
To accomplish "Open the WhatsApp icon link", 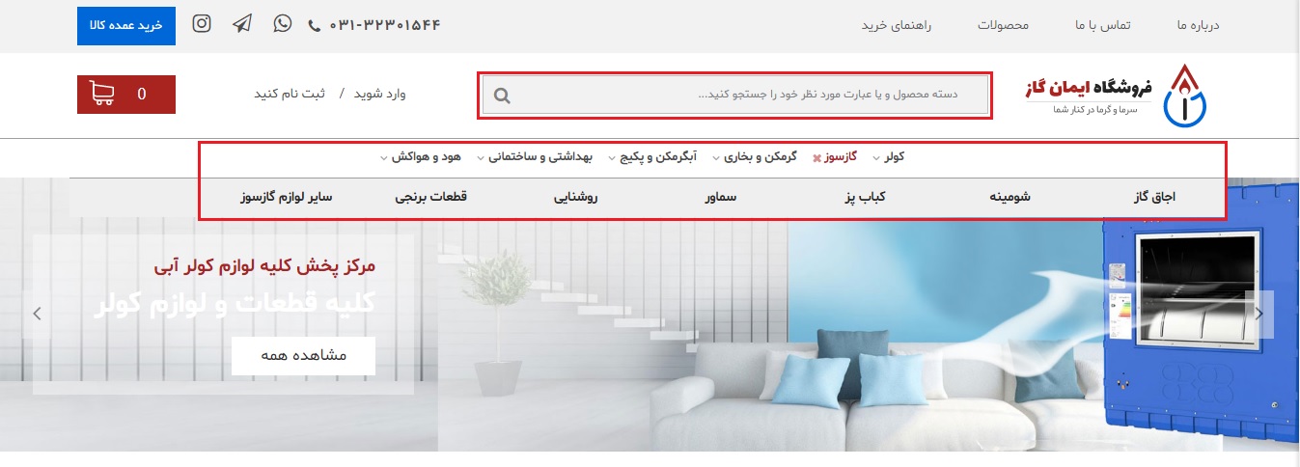I will click(282, 24).
